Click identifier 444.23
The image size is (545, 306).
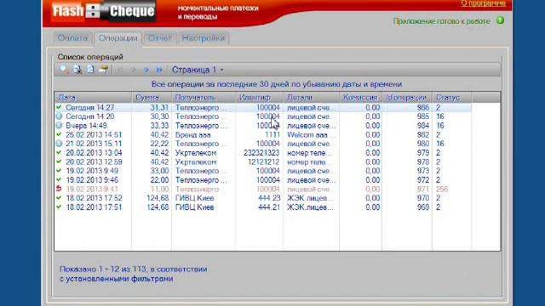point(269,198)
